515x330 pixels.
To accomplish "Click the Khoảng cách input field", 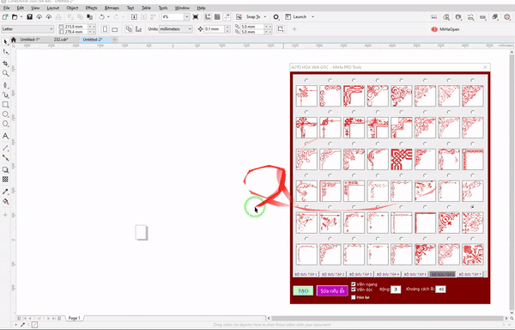I will (440, 290).
